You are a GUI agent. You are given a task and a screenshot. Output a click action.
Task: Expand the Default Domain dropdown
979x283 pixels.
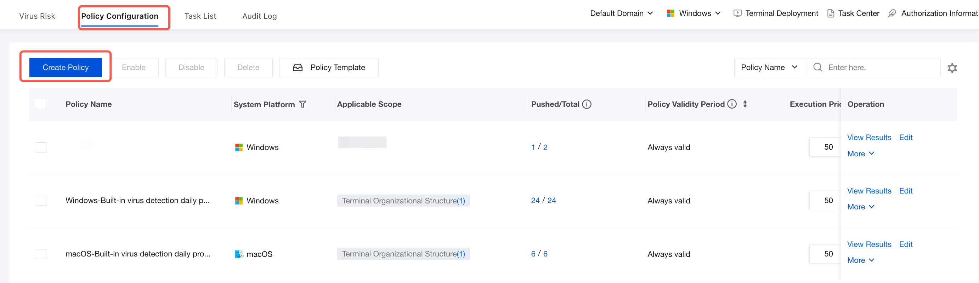[621, 13]
